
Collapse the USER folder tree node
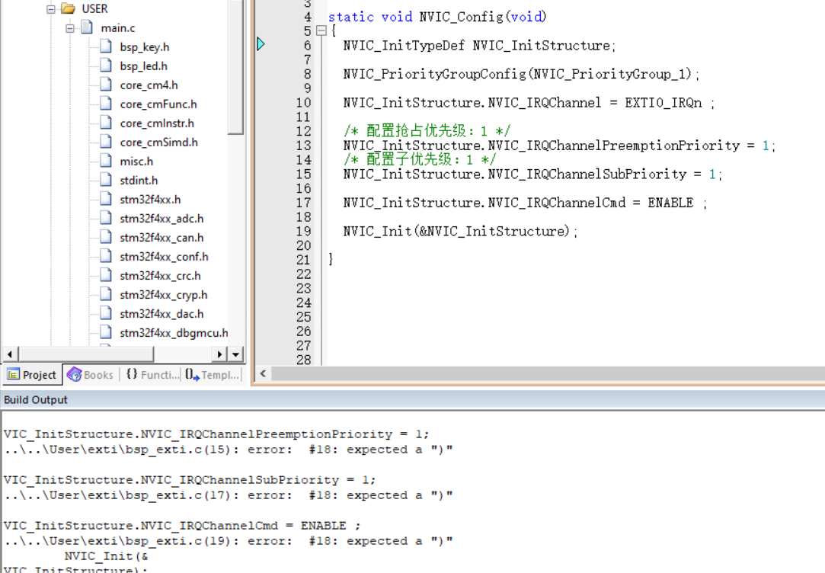tap(51, 9)
